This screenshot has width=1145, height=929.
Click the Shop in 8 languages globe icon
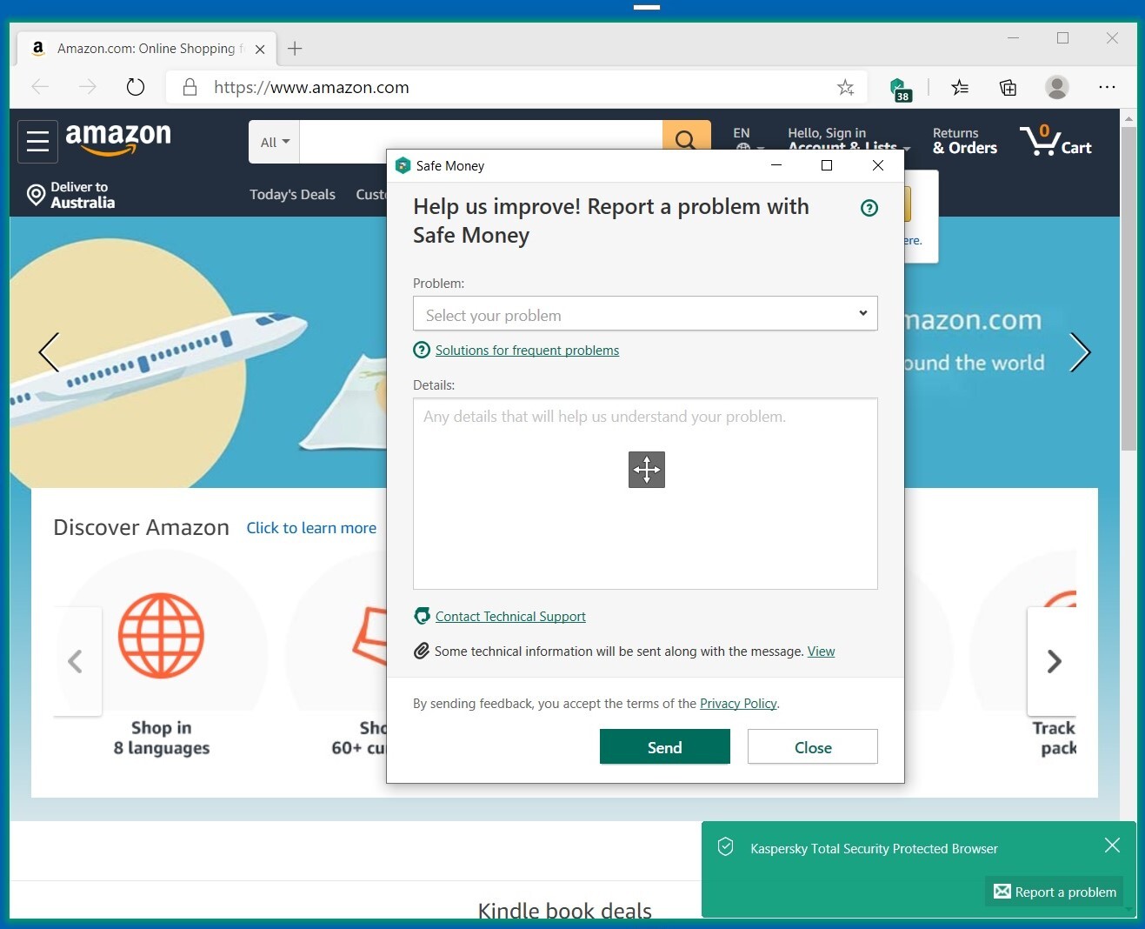pos(161,636)
